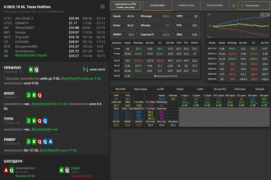Click the WWSF 37.1 stat box
Viewport: 271px width, 180px height.
[x=123, y=34]
